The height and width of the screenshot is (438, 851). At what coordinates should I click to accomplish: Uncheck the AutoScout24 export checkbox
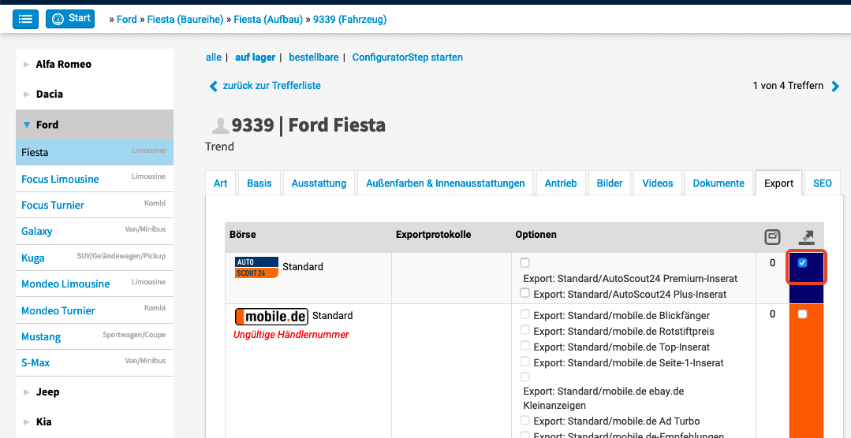(x=803, y=263)
